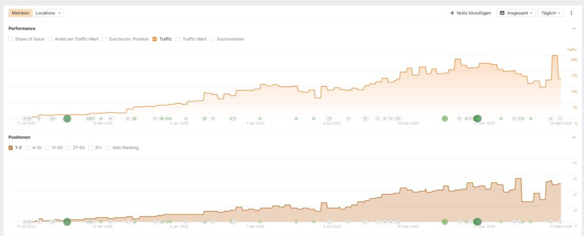Click the plus icon for Notiz hinzufügen
This screenshot has height=236, width=584.
(452, 13)
